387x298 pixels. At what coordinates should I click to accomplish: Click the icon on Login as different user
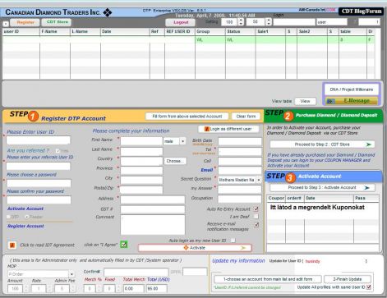click(x=207, y=129)
